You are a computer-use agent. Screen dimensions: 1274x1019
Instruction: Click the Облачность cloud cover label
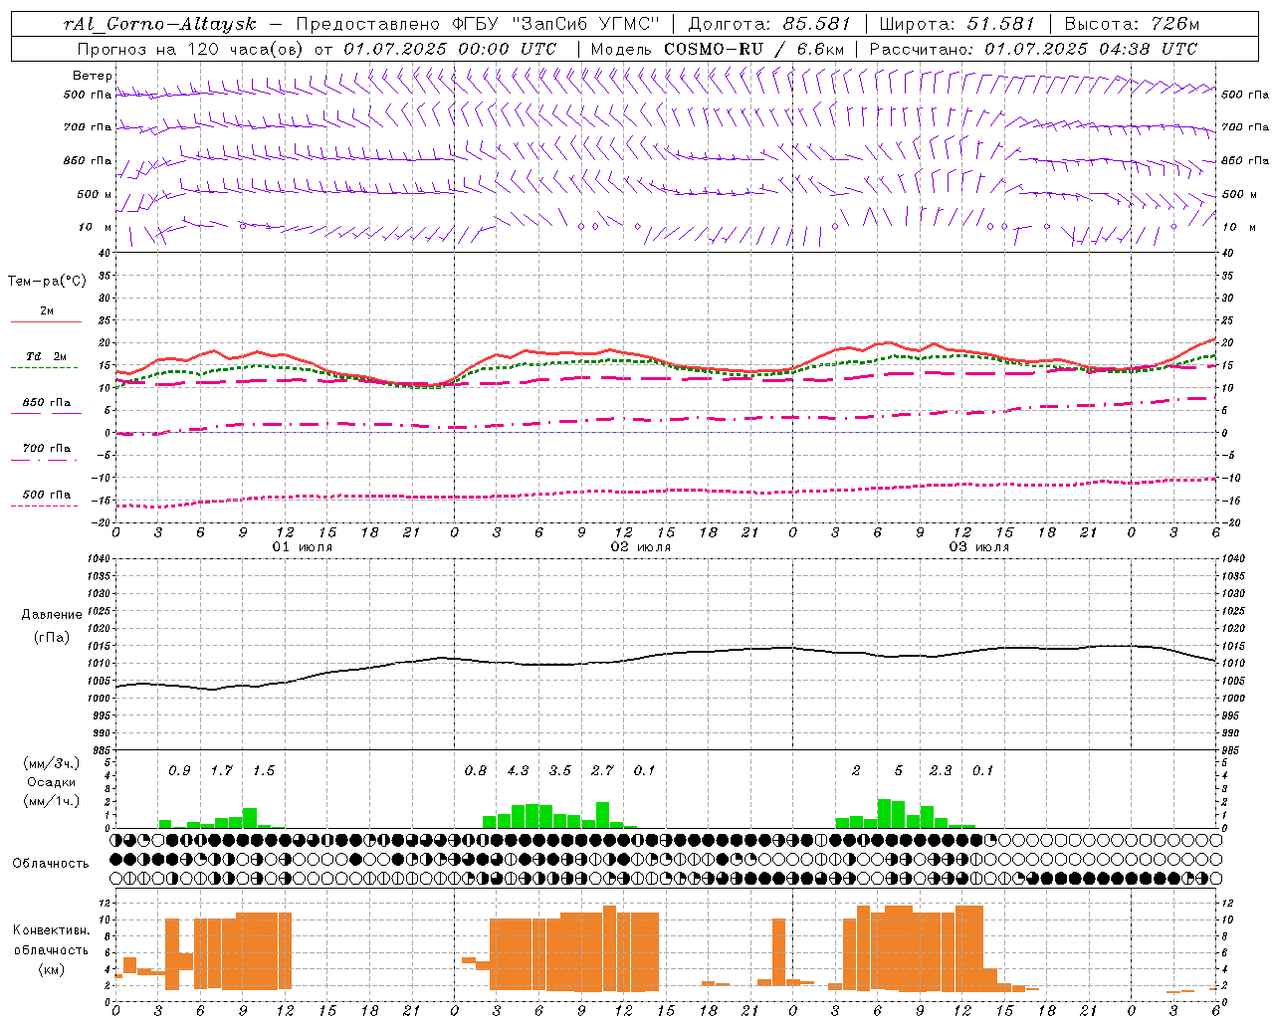click(51, 863)
